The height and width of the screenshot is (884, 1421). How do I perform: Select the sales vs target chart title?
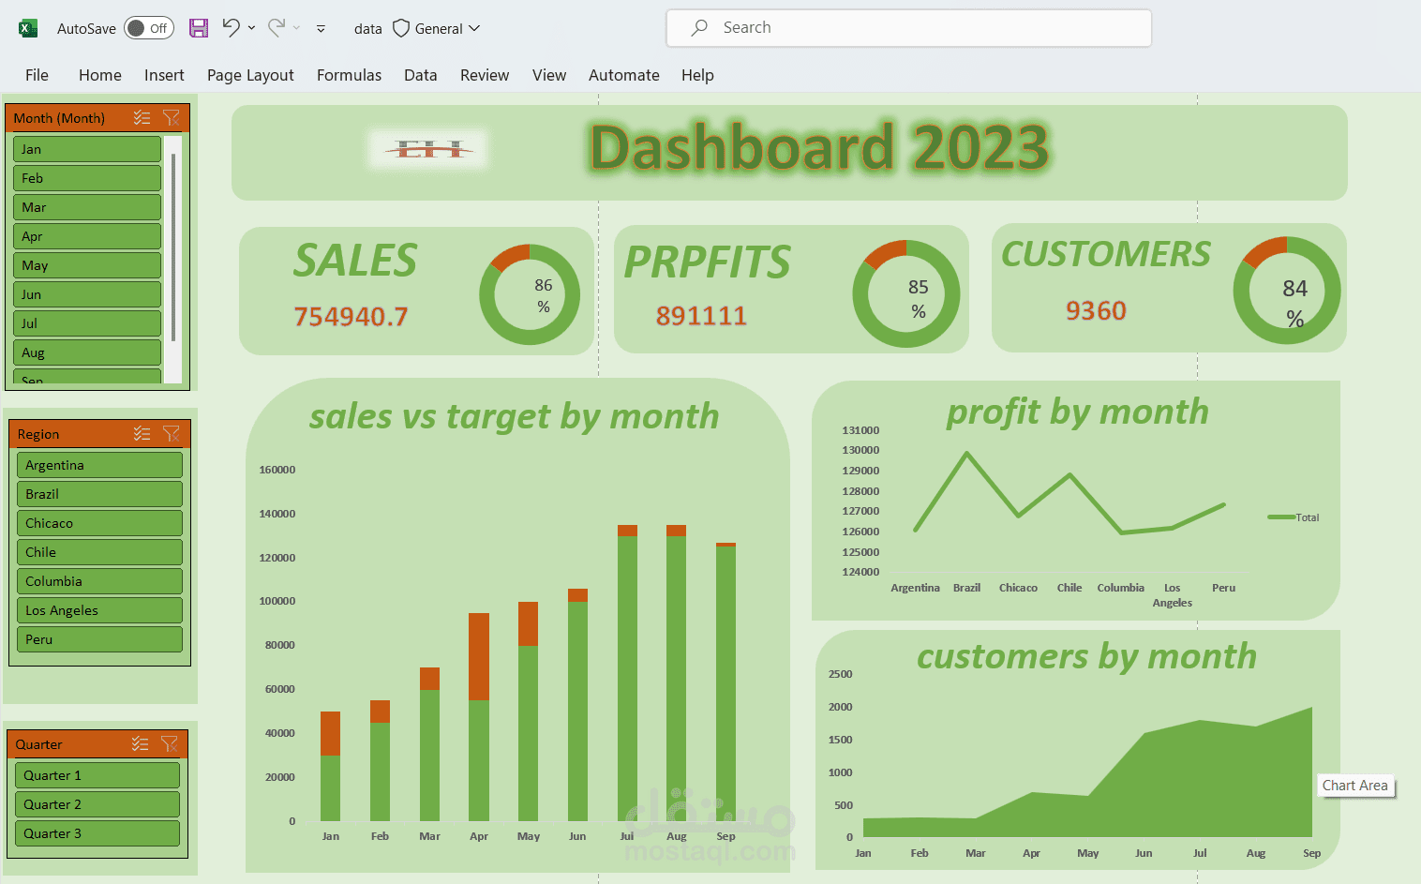click(515, 416)
